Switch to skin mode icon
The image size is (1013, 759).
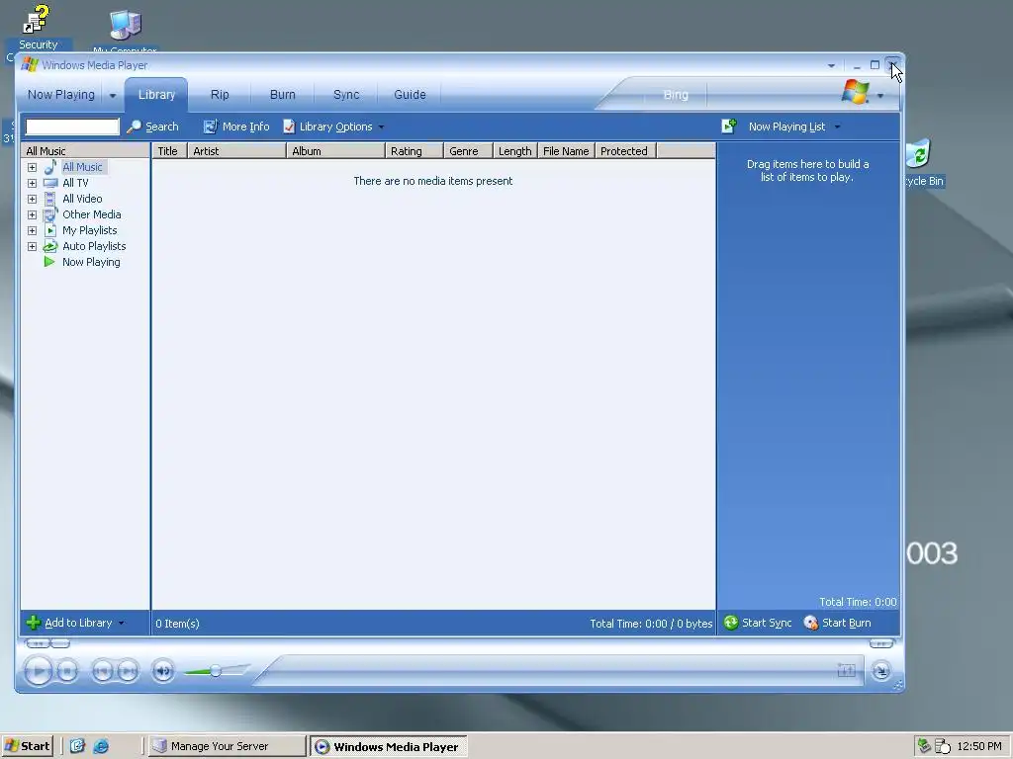tap(880, 671)
